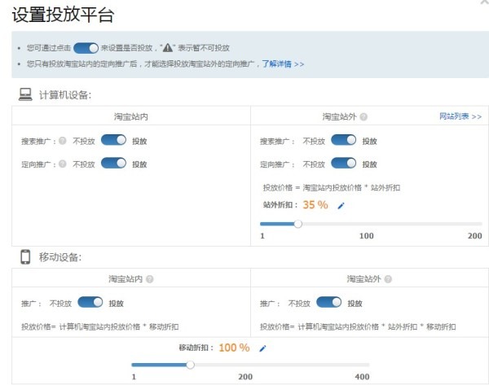Click the pencil icon beside 站外折扣 35%

[341, 206]
